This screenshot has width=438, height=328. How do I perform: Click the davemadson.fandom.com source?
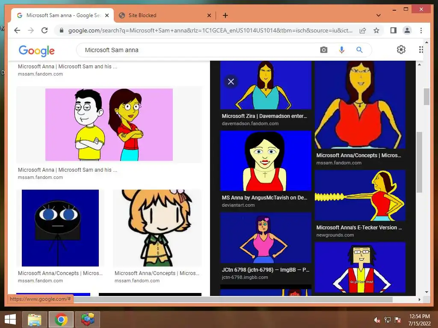250,123
